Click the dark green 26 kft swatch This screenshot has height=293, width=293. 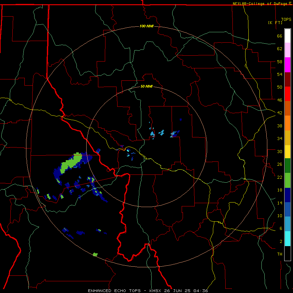click(x=287, y=166)
